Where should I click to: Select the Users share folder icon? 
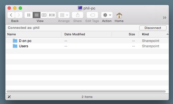15,46
